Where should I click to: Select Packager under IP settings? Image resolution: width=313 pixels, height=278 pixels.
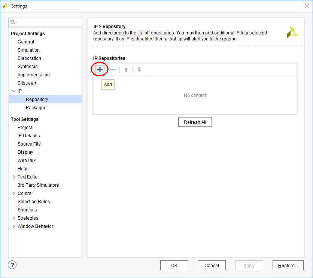(36, 108)
